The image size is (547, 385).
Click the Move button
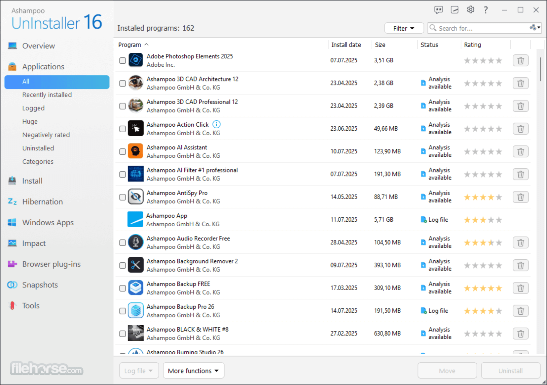(447, 370)
